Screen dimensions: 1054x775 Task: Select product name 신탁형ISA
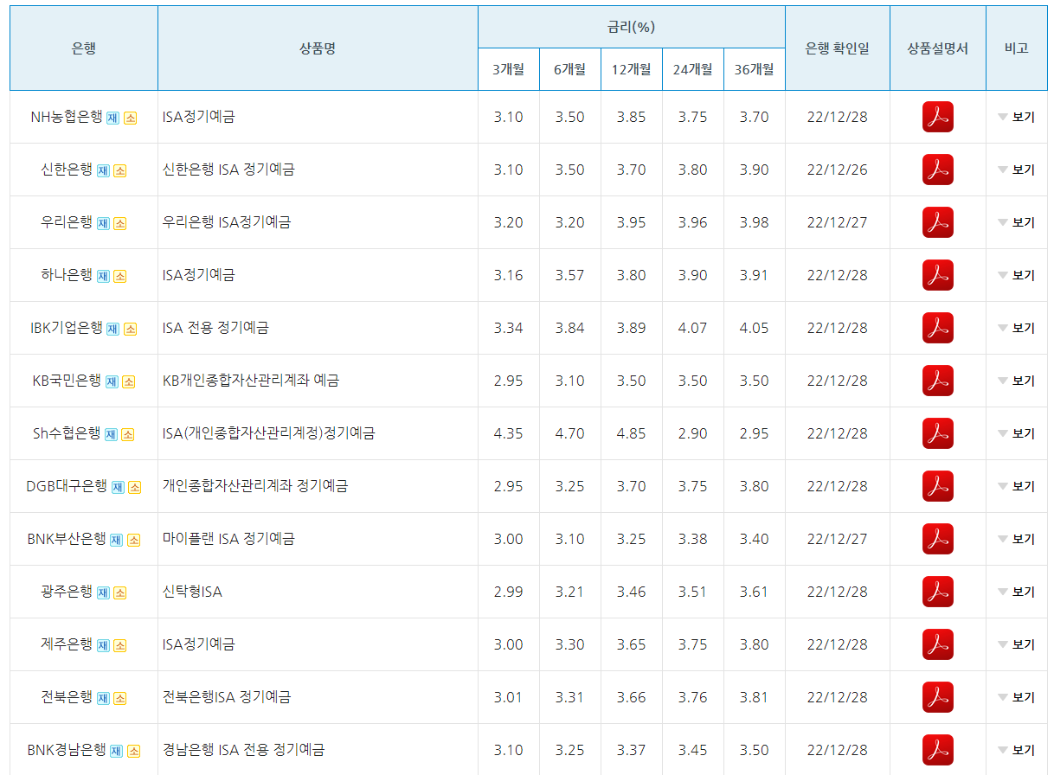(192, 592)
